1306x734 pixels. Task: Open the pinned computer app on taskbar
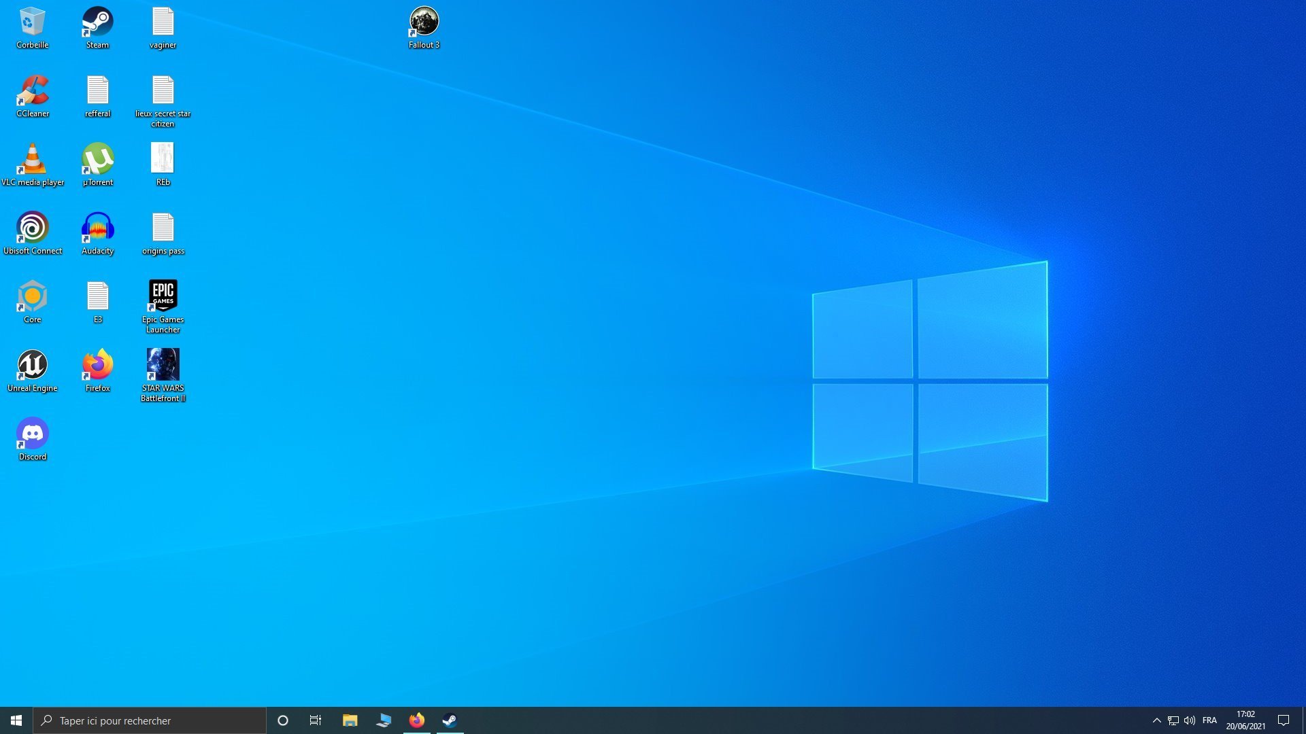(383, 720)
